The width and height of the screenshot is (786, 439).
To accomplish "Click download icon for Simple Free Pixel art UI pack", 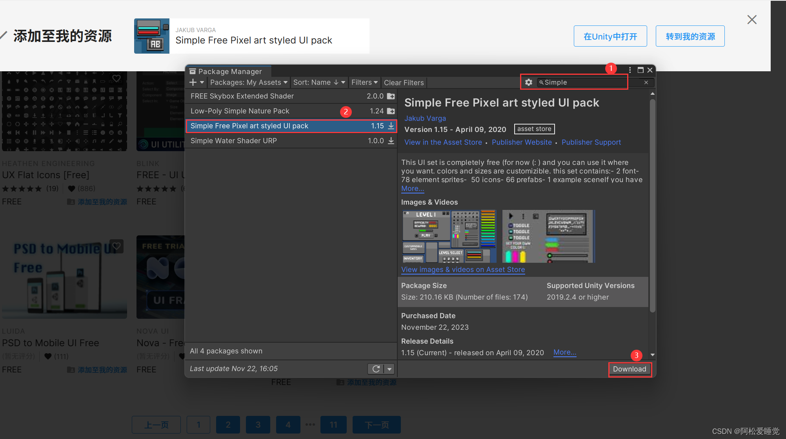I will click(x=391, y=126).
